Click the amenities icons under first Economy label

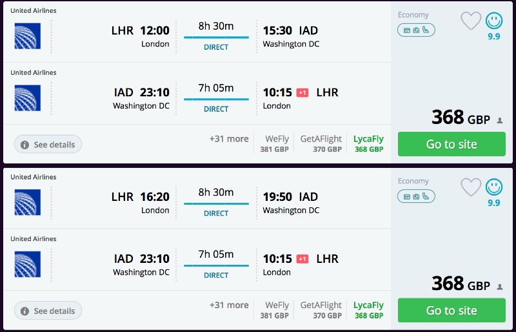(416, 30)
